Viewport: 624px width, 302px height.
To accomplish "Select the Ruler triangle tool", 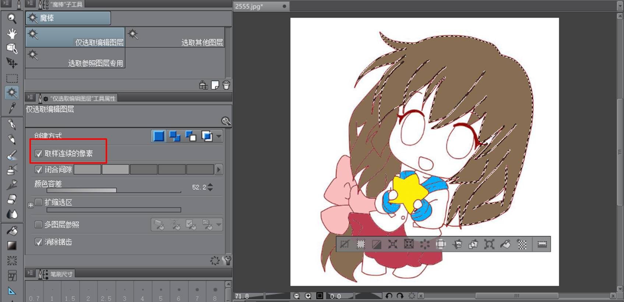I will tap(12, 291).
